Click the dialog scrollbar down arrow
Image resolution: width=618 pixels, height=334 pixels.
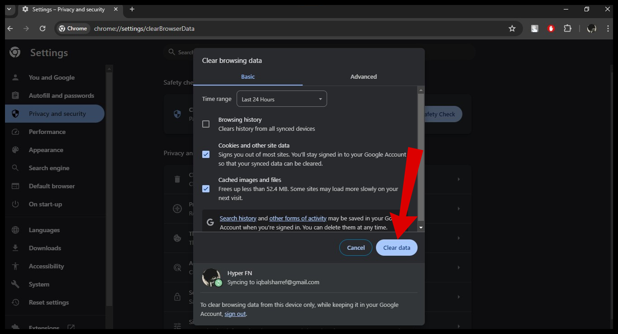(421, 228)
